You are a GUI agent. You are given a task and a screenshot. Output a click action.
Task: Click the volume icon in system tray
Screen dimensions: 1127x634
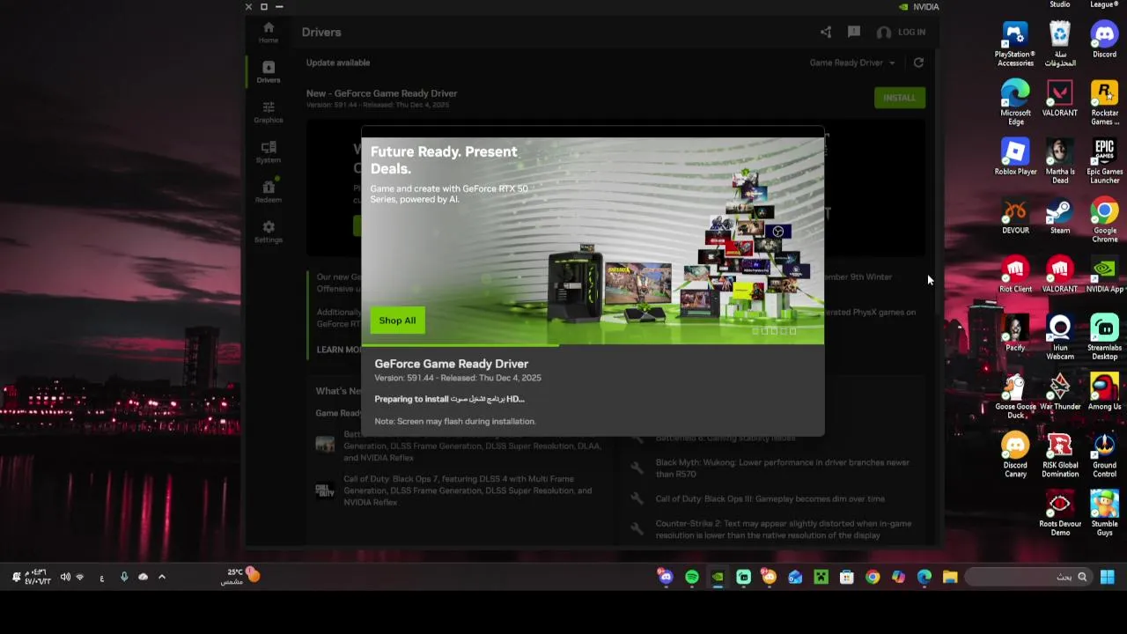click(x=65, y=577)
